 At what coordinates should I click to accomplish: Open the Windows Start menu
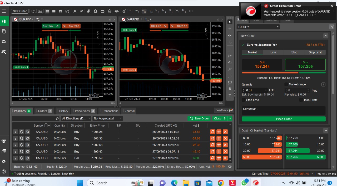(80, 183)
